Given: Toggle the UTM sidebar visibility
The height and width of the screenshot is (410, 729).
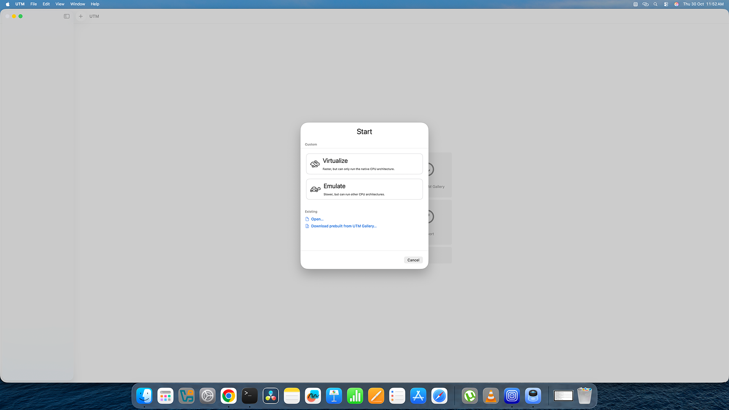Looking at the screenshot, I should point(66,16).
